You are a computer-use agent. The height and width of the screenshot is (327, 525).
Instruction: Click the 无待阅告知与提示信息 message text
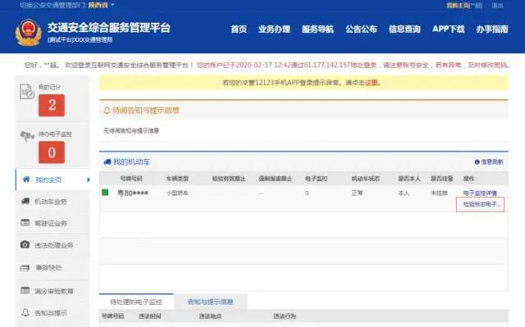pos(131,131)
